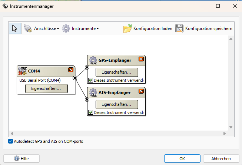This screenshot has height=165, width=242.
Task: Remove the GPS-Empfänger node
Action: pyautogui.click(x=141, y=59)
